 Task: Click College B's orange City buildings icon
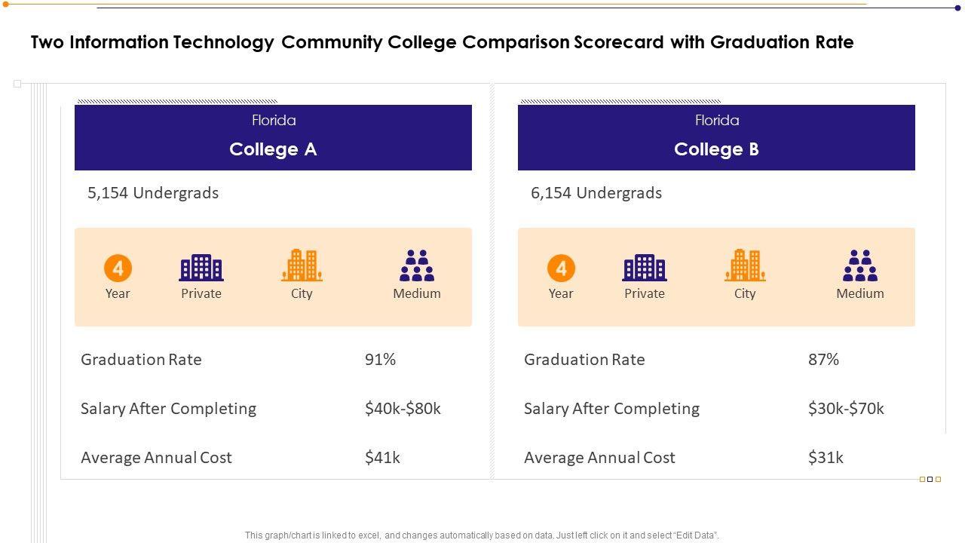pyautogui.click(x=745, y=265)
